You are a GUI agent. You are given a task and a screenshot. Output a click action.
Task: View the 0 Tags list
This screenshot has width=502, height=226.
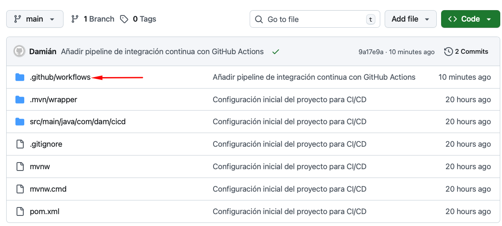coord(139,19)
